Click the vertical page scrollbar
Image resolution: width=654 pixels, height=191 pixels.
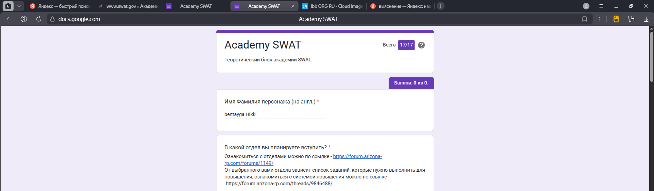(x=651, y=56)
